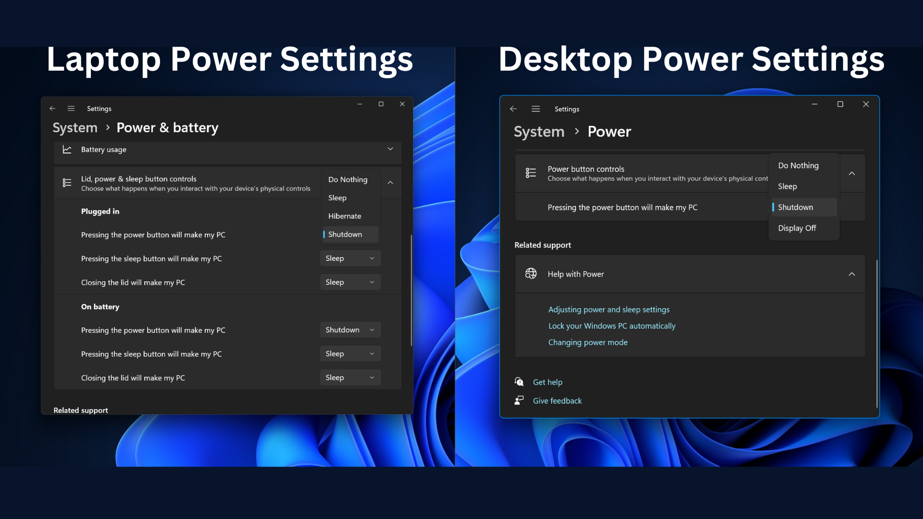Click the Battery usage icon
923x519 pixels.
click(67, 148)
